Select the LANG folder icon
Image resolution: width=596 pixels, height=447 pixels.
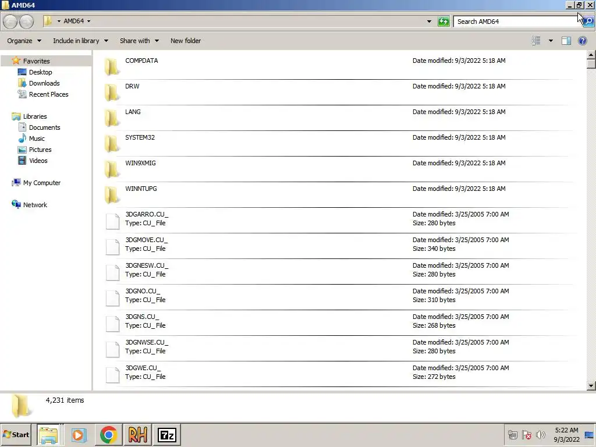coord(112,118)
